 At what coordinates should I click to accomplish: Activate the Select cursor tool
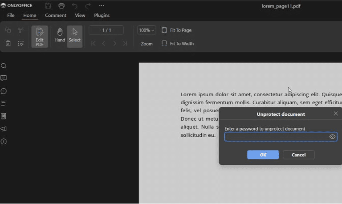(x=75, y=36)
